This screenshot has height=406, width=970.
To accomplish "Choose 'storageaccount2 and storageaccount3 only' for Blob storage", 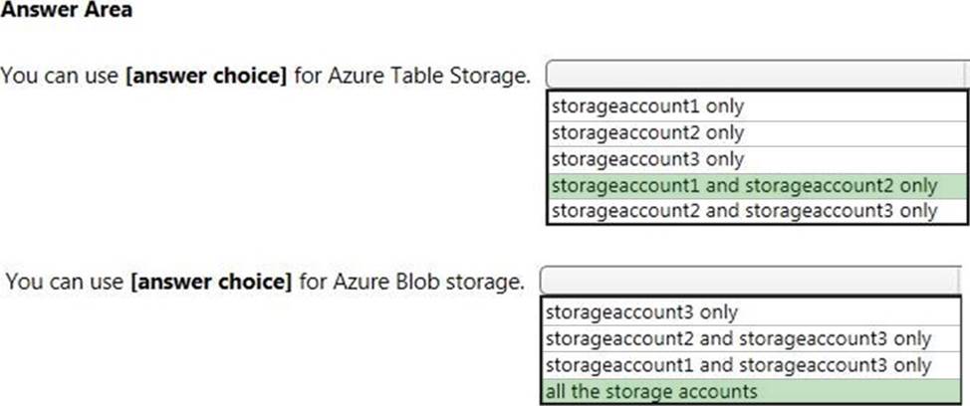I will [738, 339].
